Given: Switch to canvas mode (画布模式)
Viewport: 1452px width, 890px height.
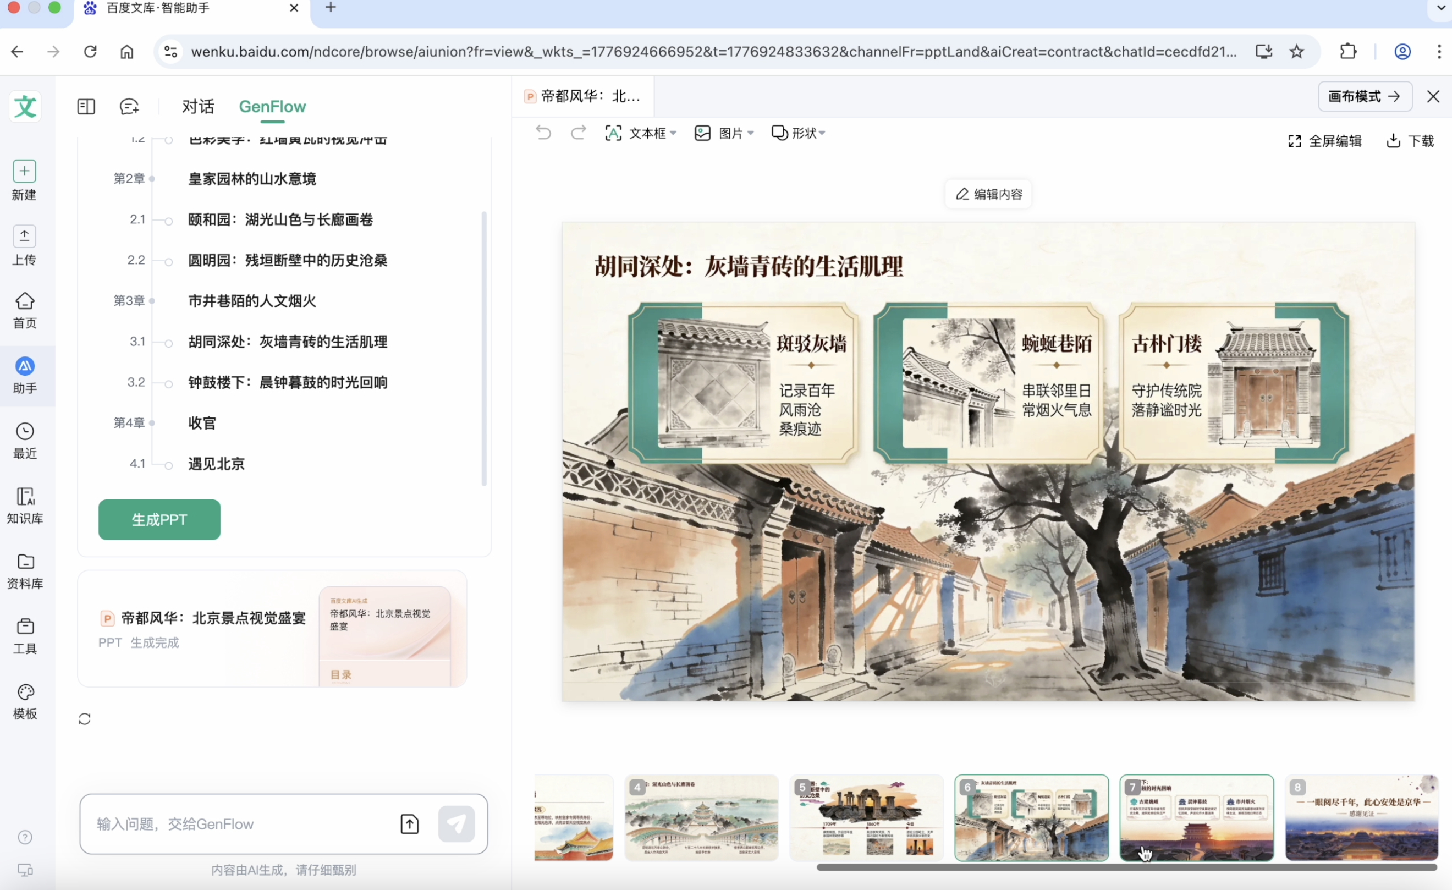Looking at the screenshot, I should point(1364,97).
